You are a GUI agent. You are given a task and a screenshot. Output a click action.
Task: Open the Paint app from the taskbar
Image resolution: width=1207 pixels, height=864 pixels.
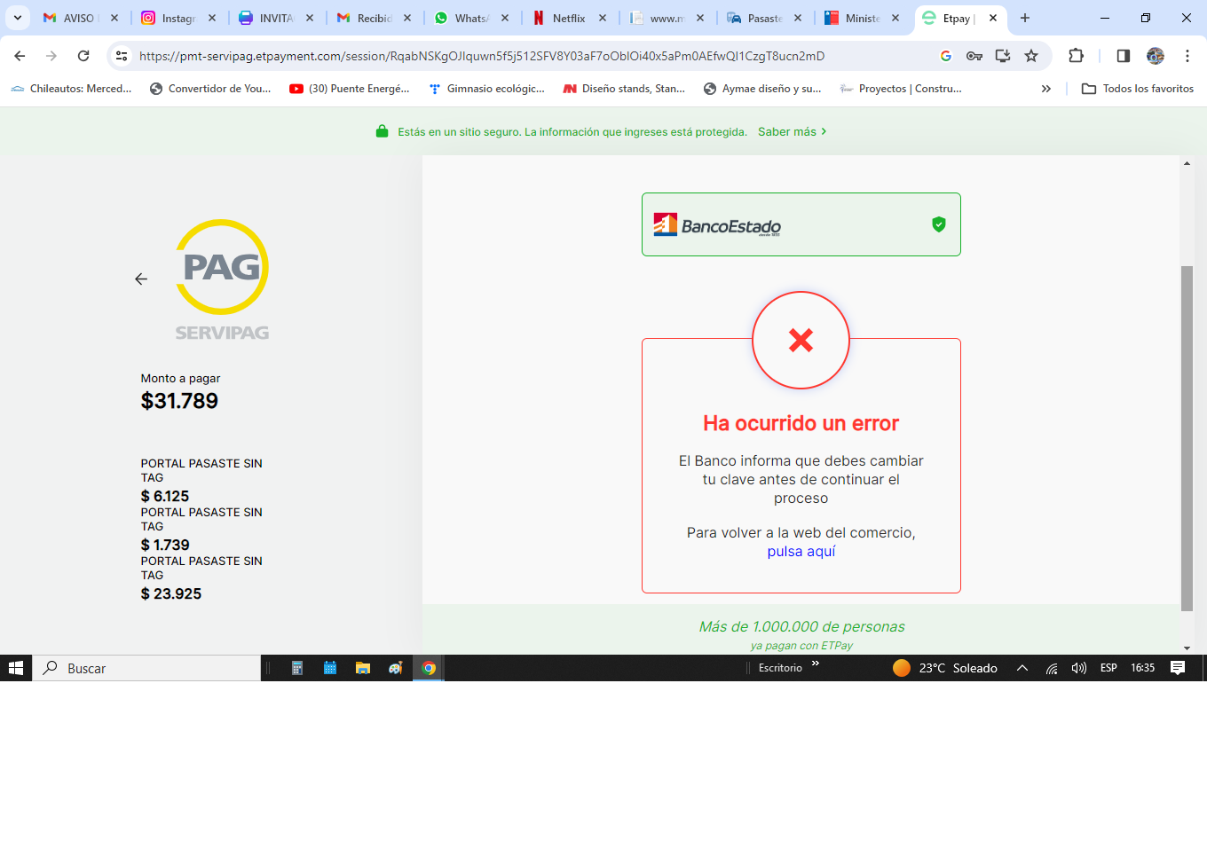[x=395, y=668]
